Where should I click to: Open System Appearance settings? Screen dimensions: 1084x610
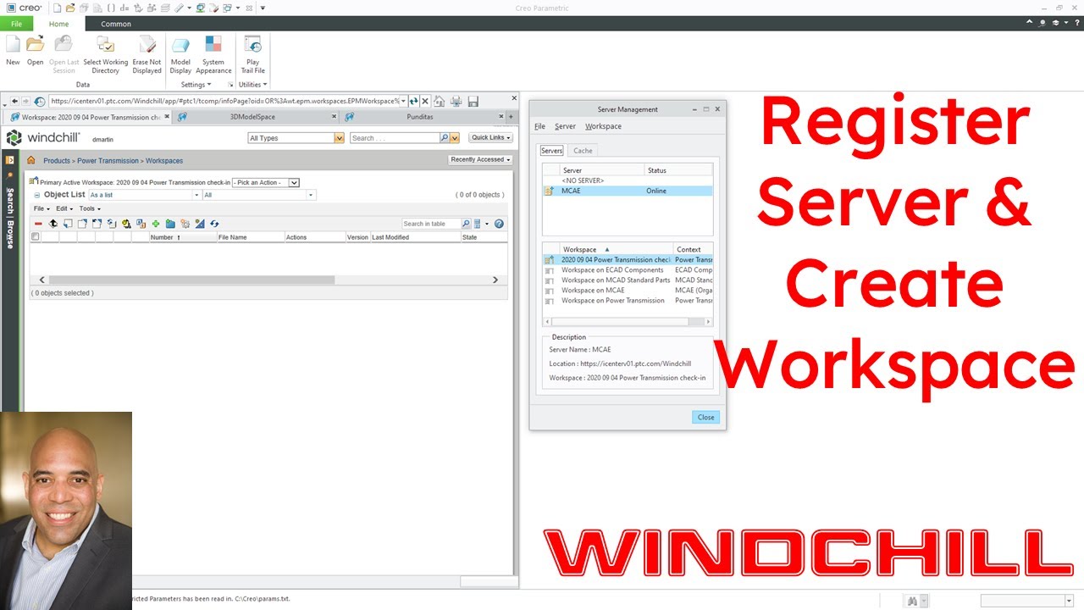coord(213,54)
